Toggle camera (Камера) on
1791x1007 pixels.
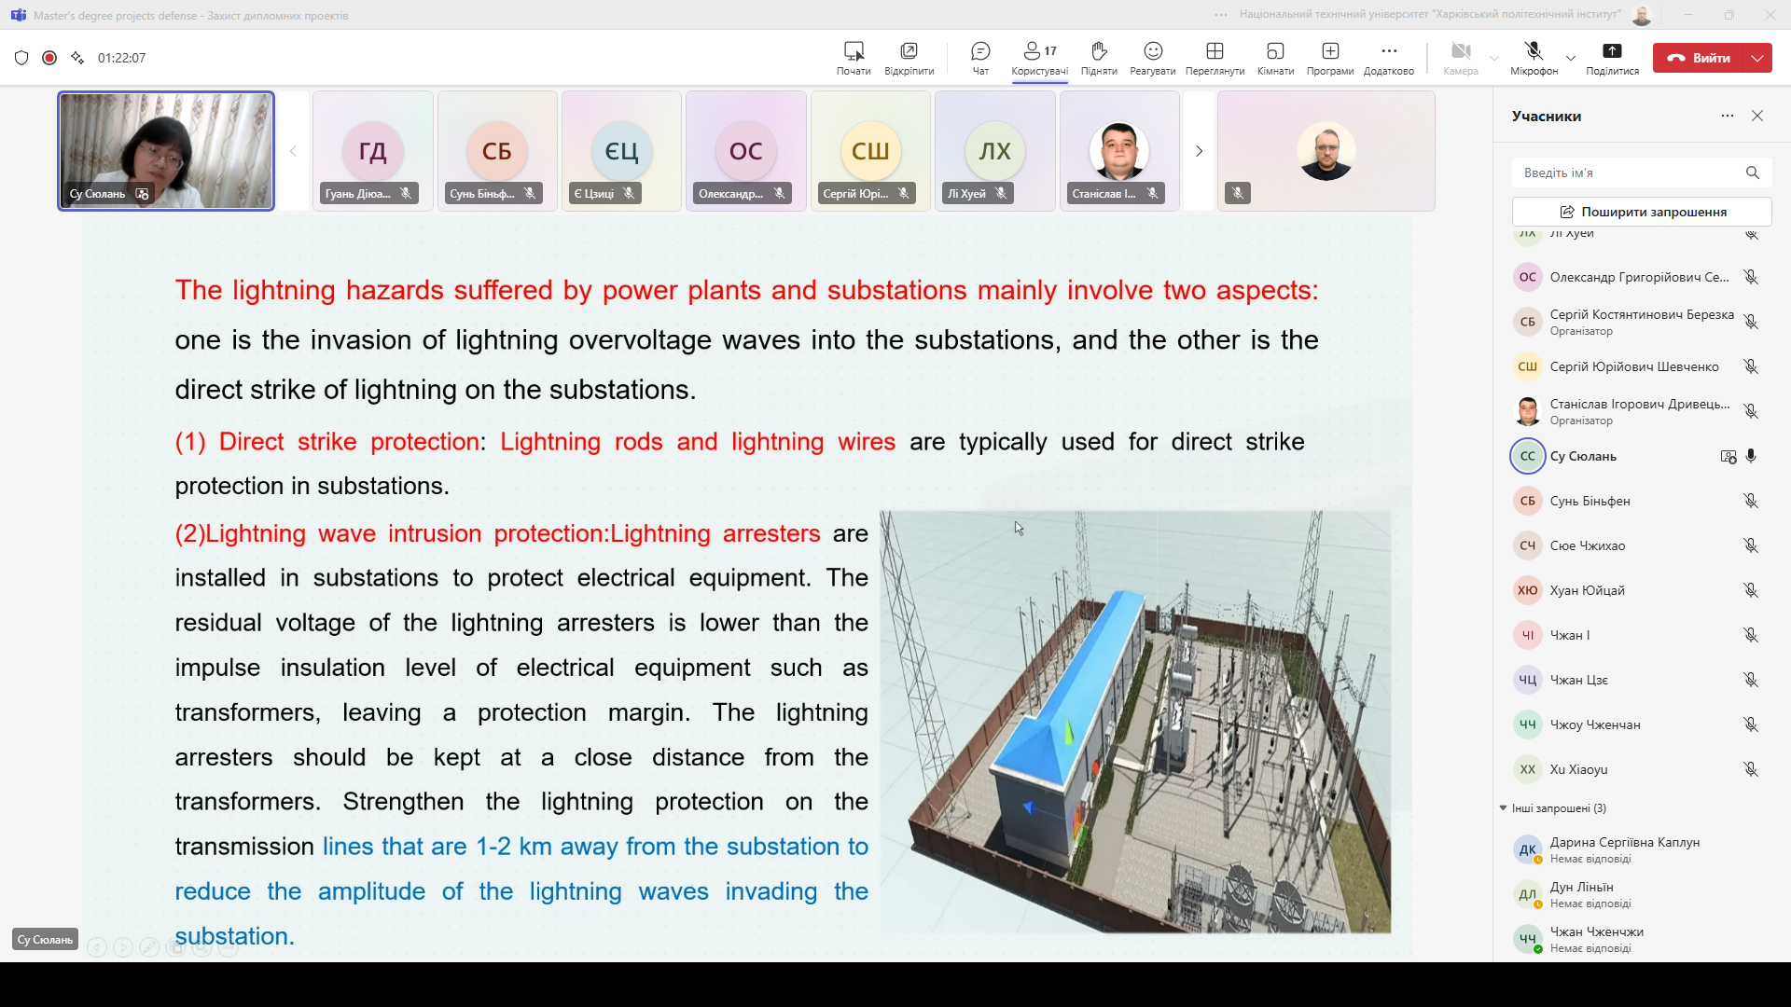coord(1461,58)
